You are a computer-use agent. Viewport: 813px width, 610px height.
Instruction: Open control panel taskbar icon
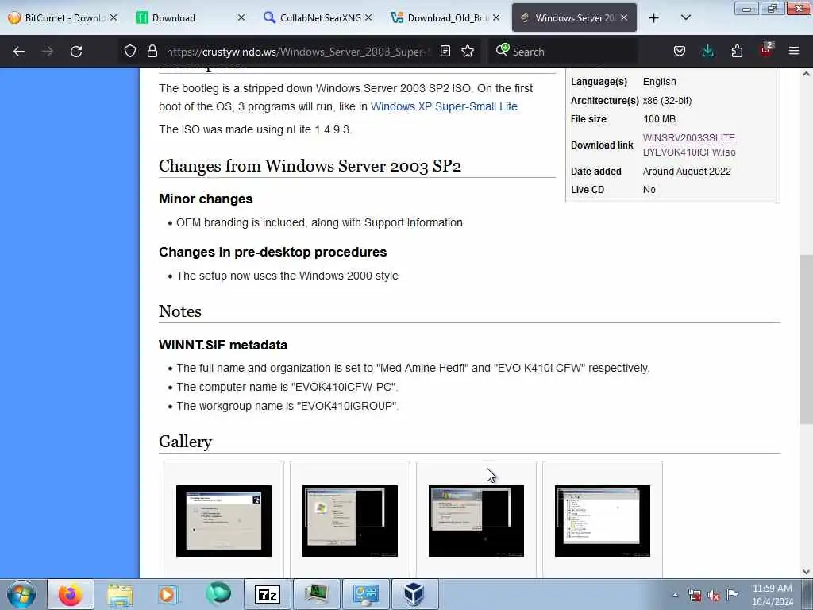pos(366,594)
